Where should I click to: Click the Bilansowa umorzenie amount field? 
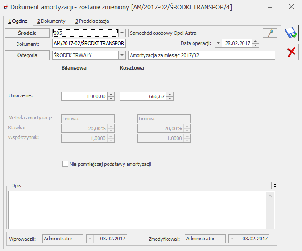[x=84, y=96]
